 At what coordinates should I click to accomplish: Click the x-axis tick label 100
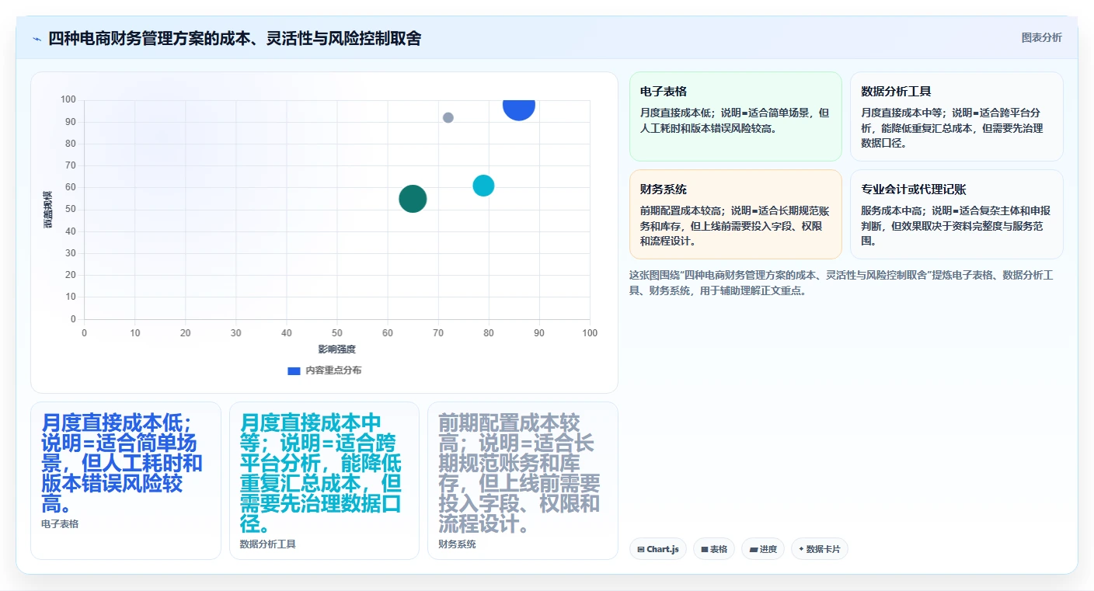pyautogui.click(x=590, y=333)
